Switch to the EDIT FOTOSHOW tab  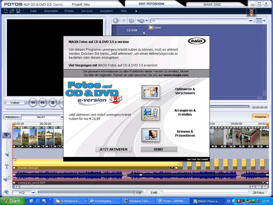[x=151, y=4]
